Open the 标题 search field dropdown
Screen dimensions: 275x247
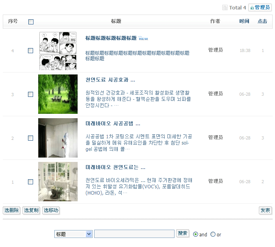(73, 234)
